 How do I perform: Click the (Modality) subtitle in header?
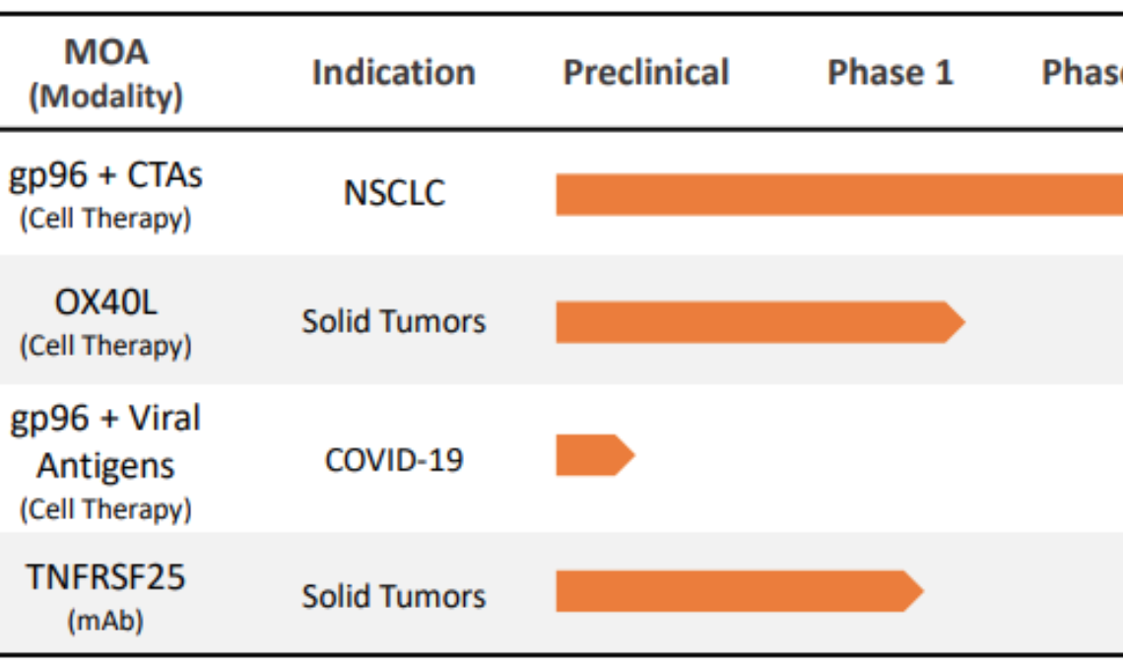(105, 97)
